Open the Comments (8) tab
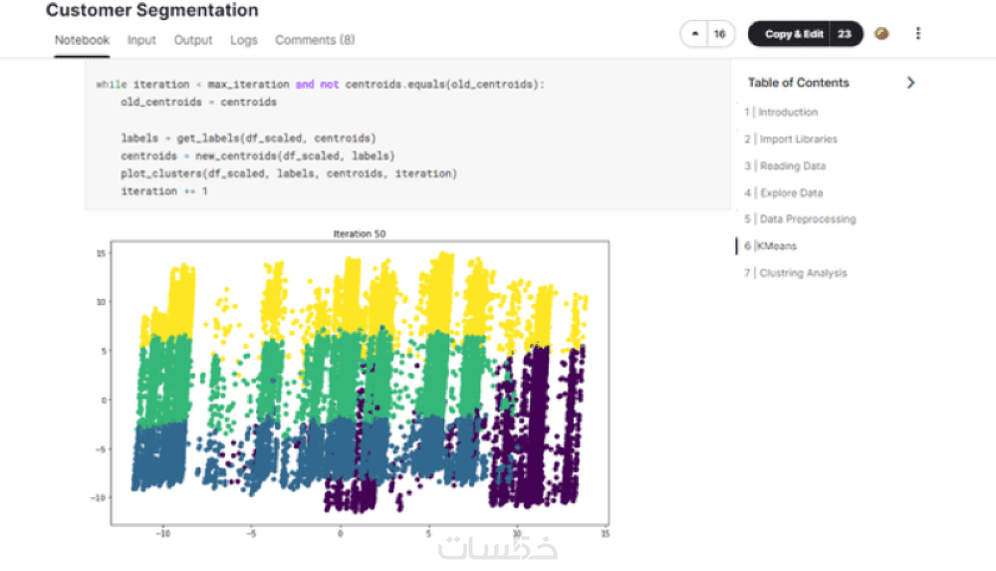 coord(315,40)
